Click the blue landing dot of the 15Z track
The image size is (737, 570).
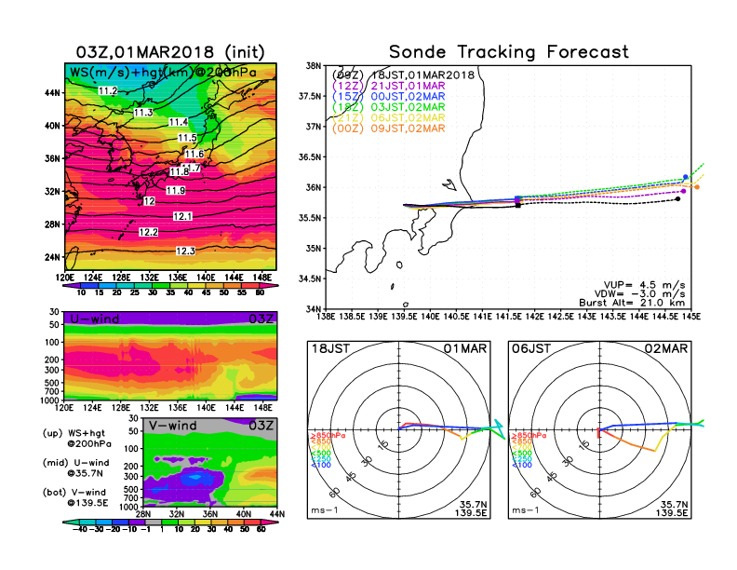click(x=686, y=177)
